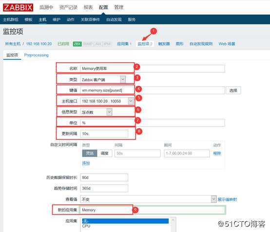
Task: Go to 维护 submenu
Action: coord(57,19)
